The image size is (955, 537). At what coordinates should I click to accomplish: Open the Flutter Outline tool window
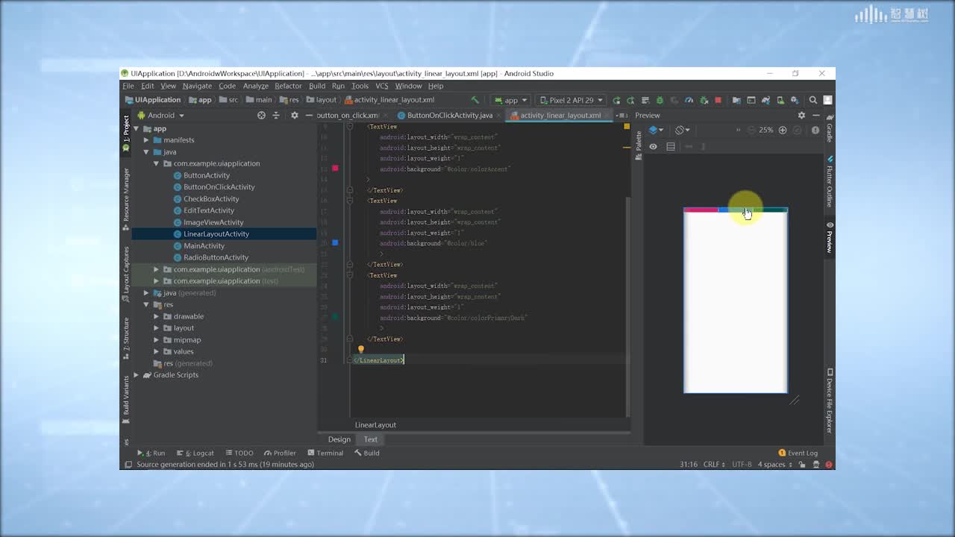click(x=830, y=182)
